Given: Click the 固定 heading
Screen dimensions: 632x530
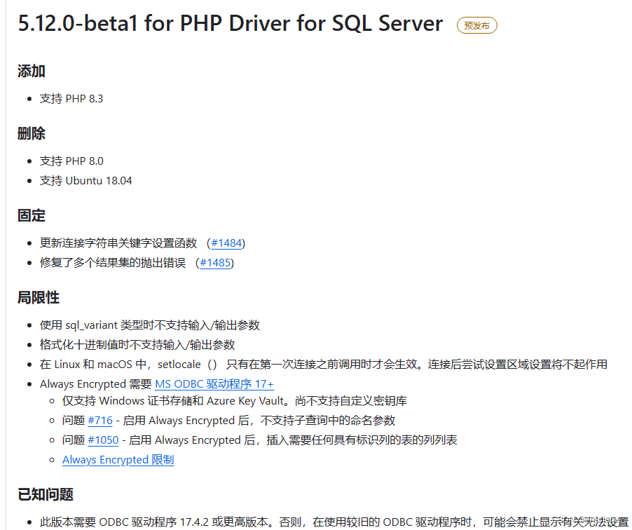Looking at the screenshot, I should (32, 215).
